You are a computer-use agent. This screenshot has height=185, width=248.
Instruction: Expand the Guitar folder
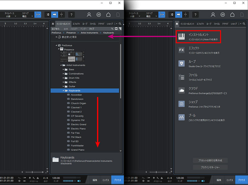coord(63,86)
